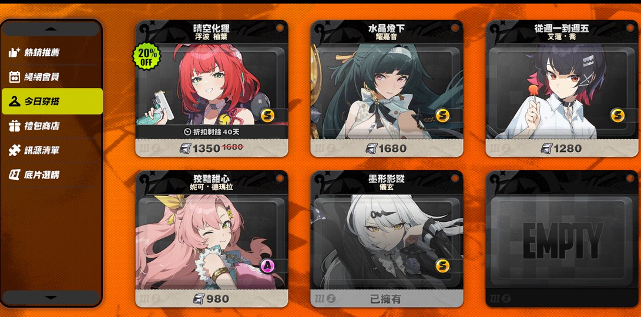This screenshot has height=317, width=641.
Task: Click the film icon beside 底片選購
Action: coord(14,175)
